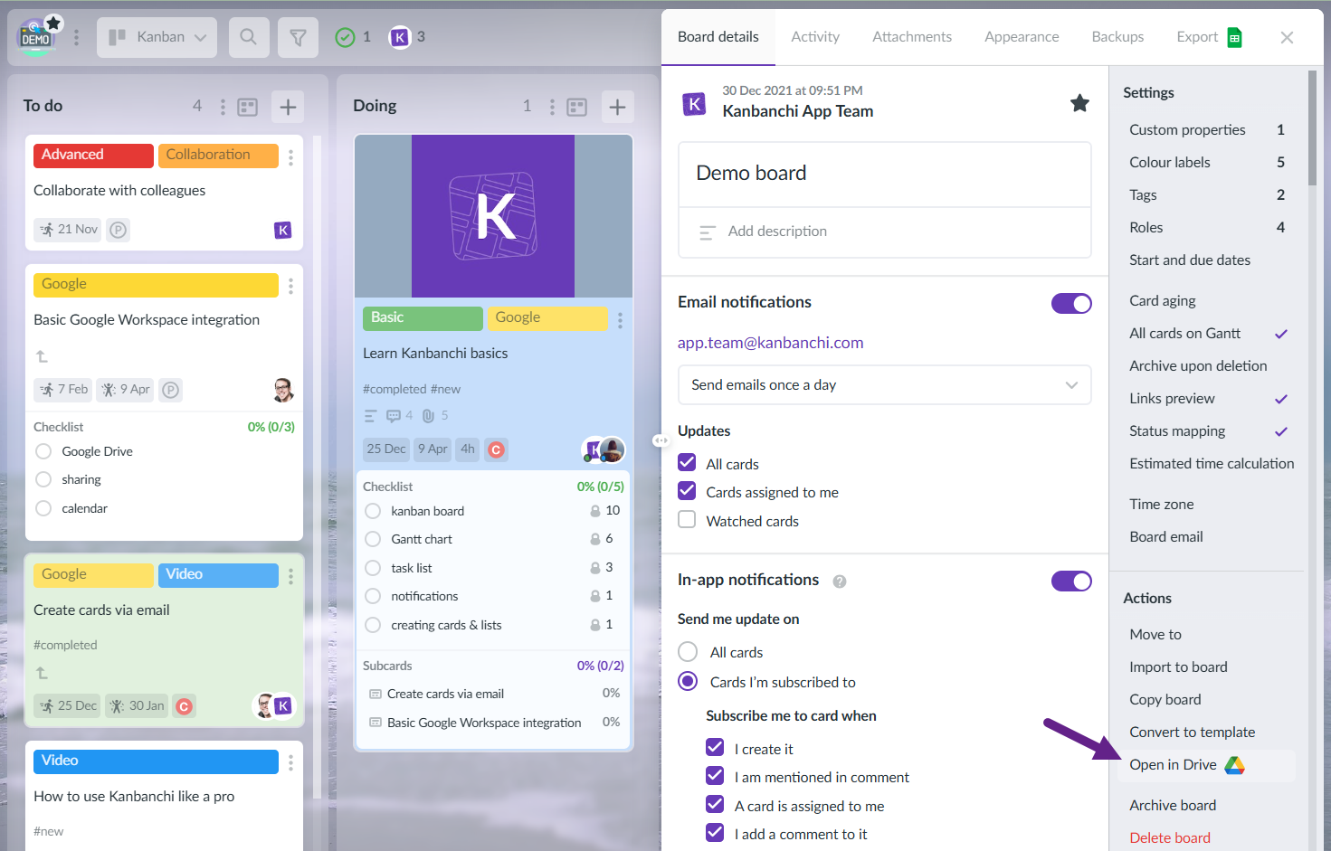Open the Demo board logo menu
This screenshot has height=851, width=1331.
pos(36,38)
